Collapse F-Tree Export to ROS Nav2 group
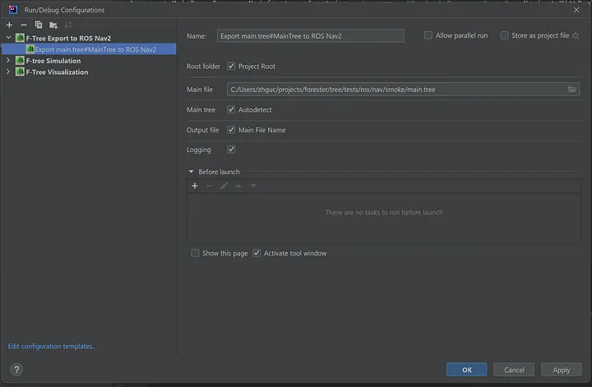 pyautogui.click(x=8, y=38)
